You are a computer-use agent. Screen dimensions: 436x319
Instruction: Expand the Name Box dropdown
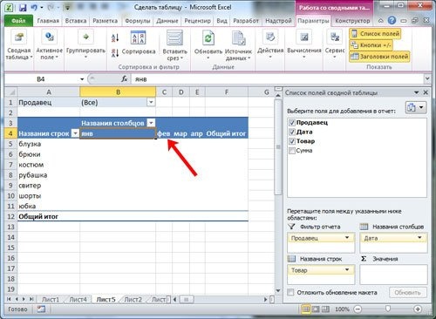(x=82, y=79)
